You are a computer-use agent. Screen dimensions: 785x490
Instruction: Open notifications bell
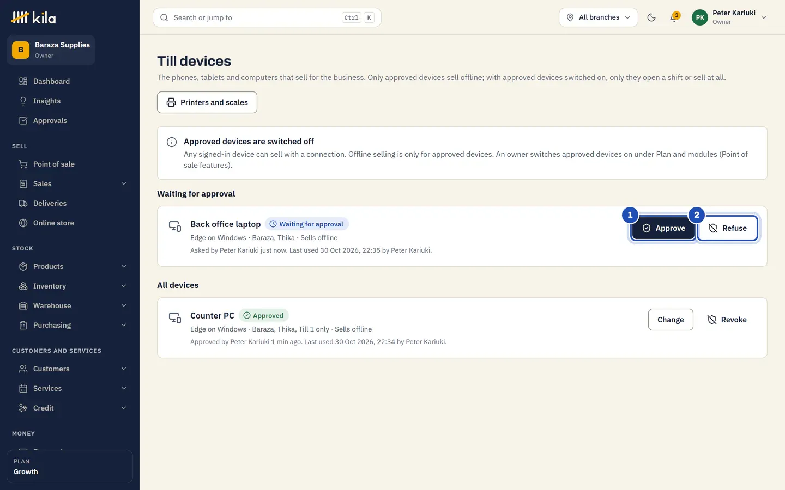coord(674,17)
